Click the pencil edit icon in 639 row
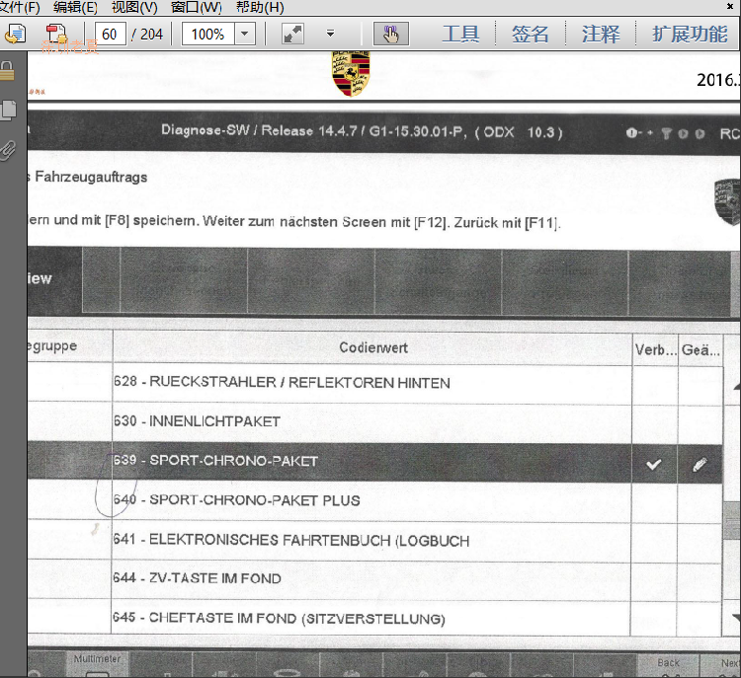741x678 pixels. pos(700,465)
